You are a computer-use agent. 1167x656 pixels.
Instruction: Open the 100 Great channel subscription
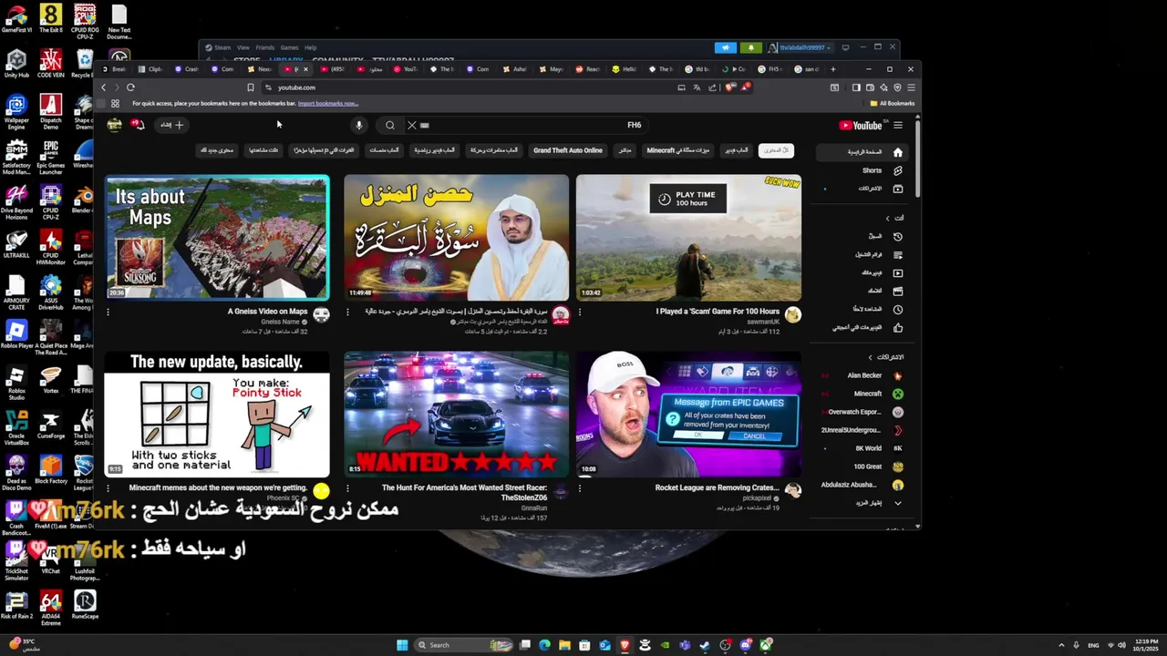[862, 466]
